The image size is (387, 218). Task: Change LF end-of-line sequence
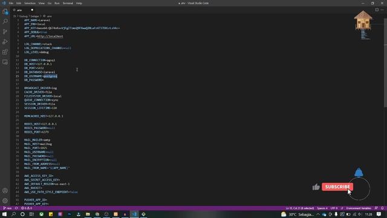coord(342,208)
